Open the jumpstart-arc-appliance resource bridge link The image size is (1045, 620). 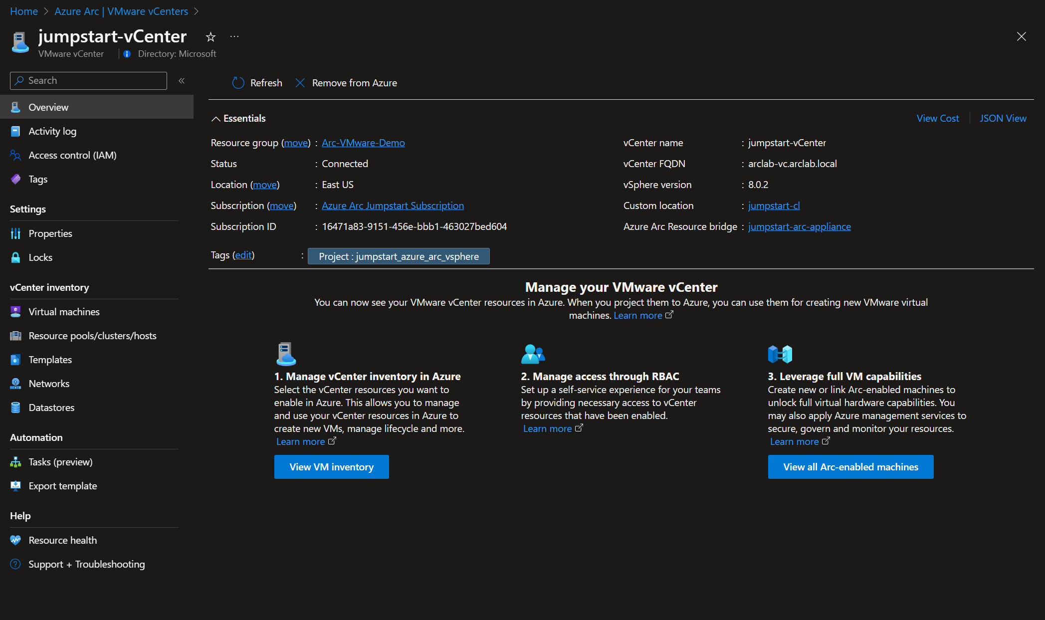point(799,226)
